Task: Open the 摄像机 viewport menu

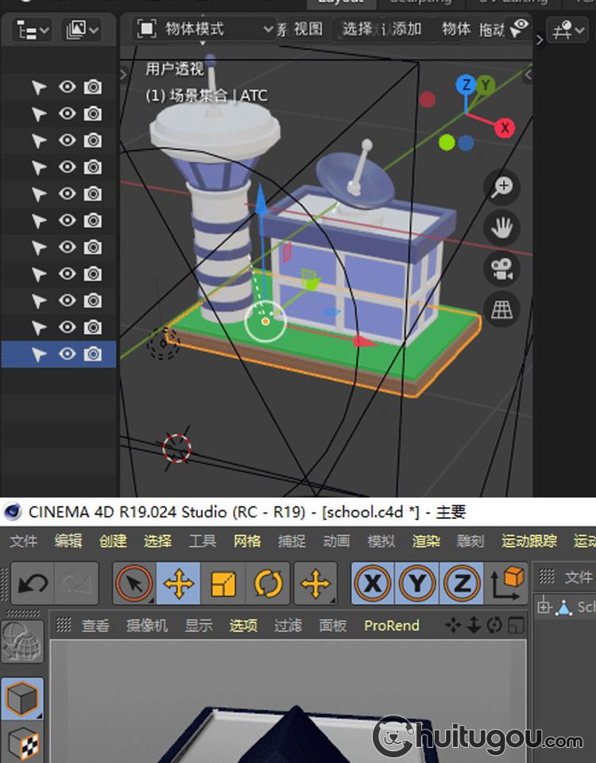Action: 147,626
